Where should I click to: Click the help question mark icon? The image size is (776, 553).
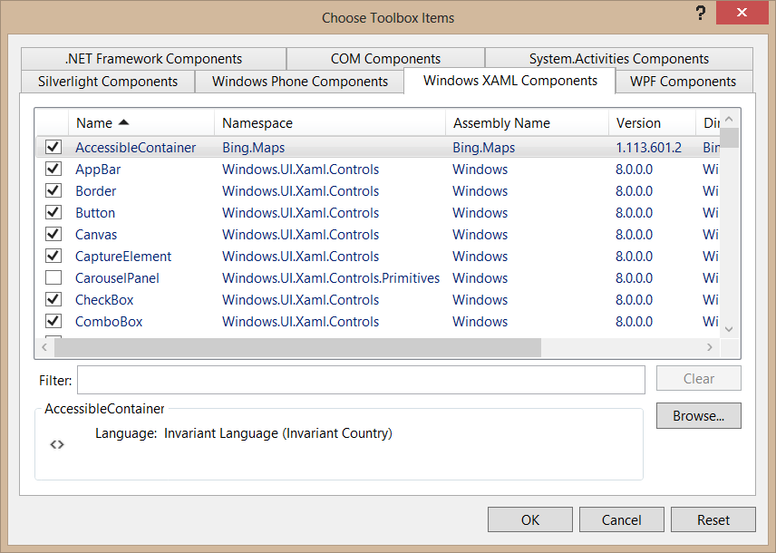(700, 13)
